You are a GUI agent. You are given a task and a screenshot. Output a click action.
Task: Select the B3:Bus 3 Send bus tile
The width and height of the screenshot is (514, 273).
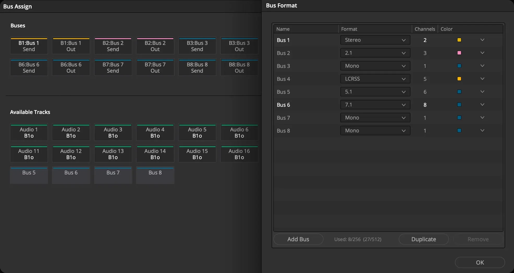[197, 46]
